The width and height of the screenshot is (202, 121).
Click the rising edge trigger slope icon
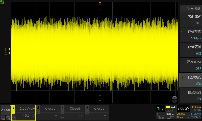tap(170, 117)
